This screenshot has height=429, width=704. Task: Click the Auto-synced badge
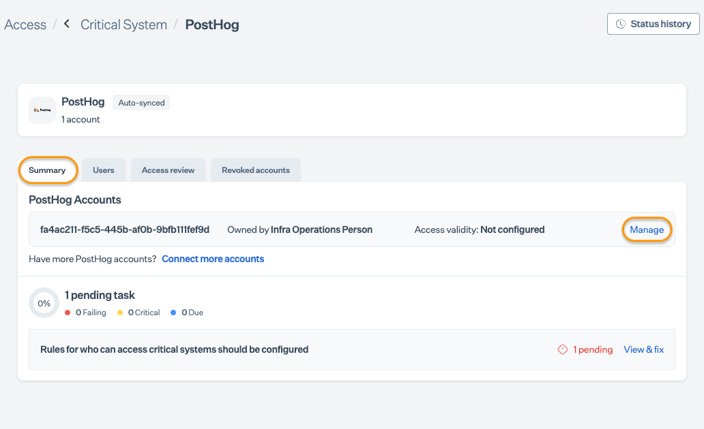[x=141, y=103]
